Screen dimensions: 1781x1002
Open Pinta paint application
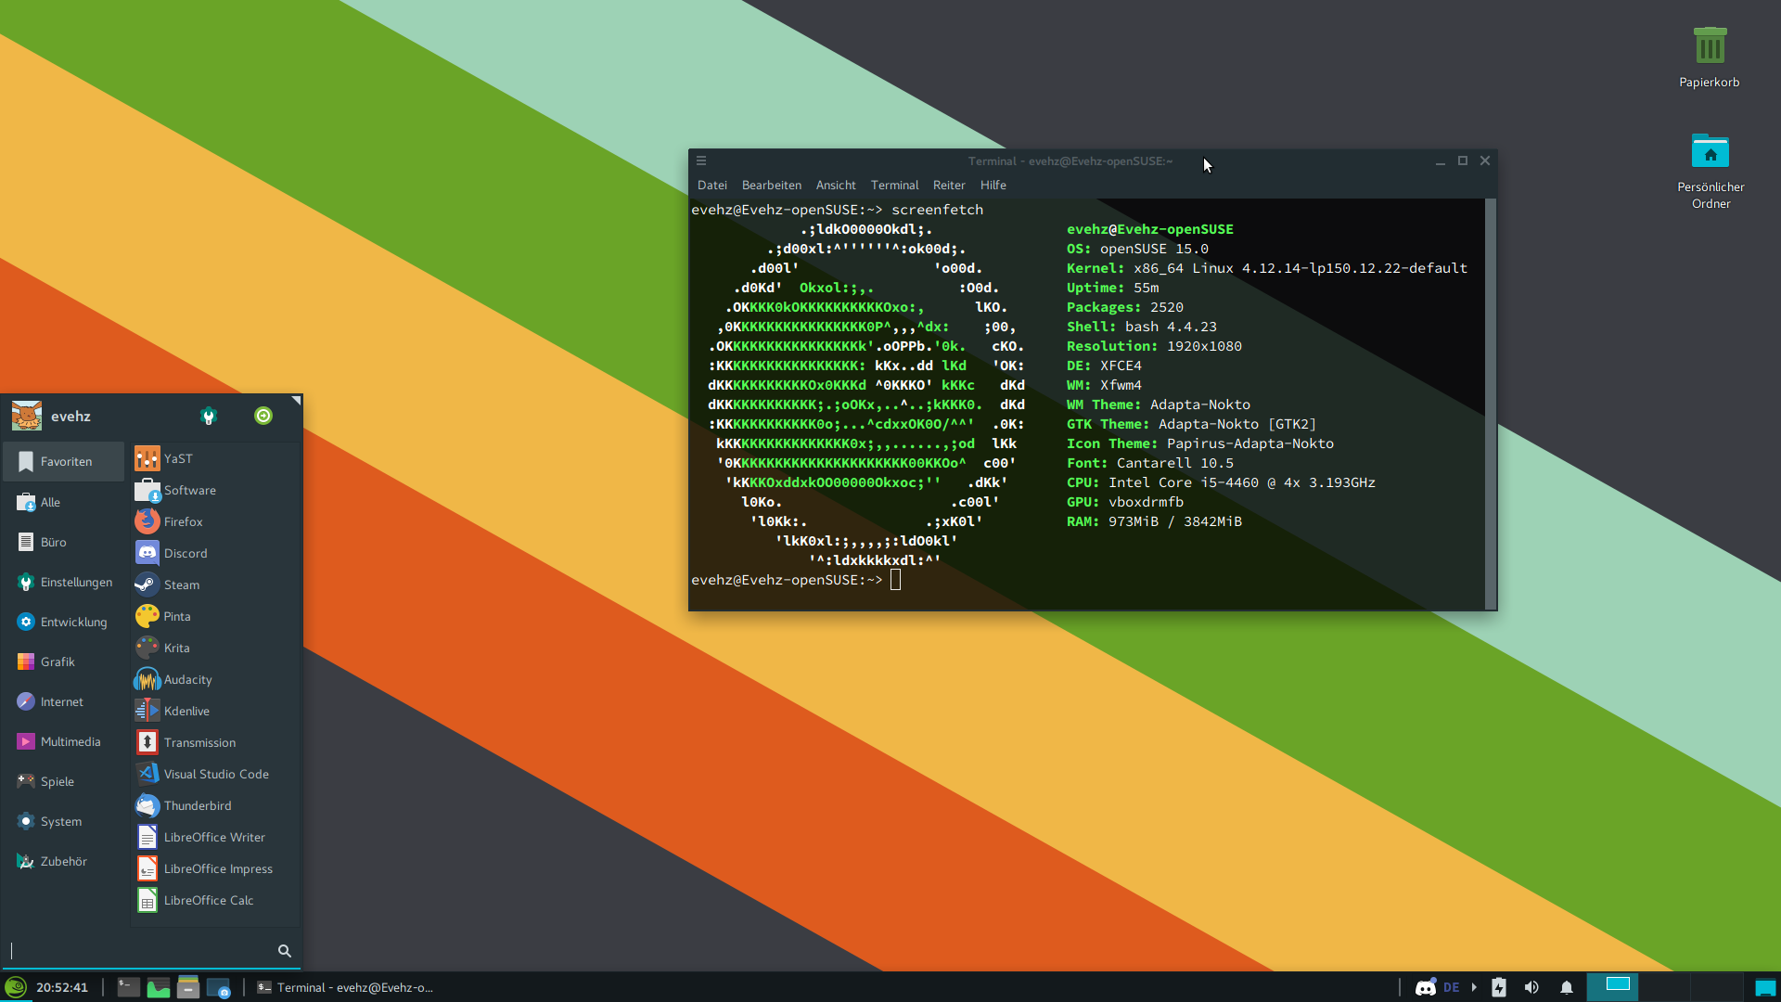215,616
